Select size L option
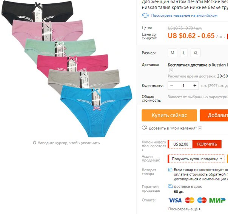This screenshot has width=228, height=214. click(184, 53)
